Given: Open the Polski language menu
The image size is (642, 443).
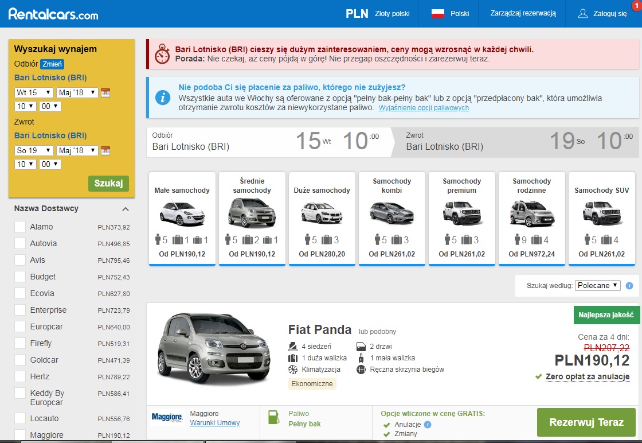Looking at the screenshot, I should (451, 14).
